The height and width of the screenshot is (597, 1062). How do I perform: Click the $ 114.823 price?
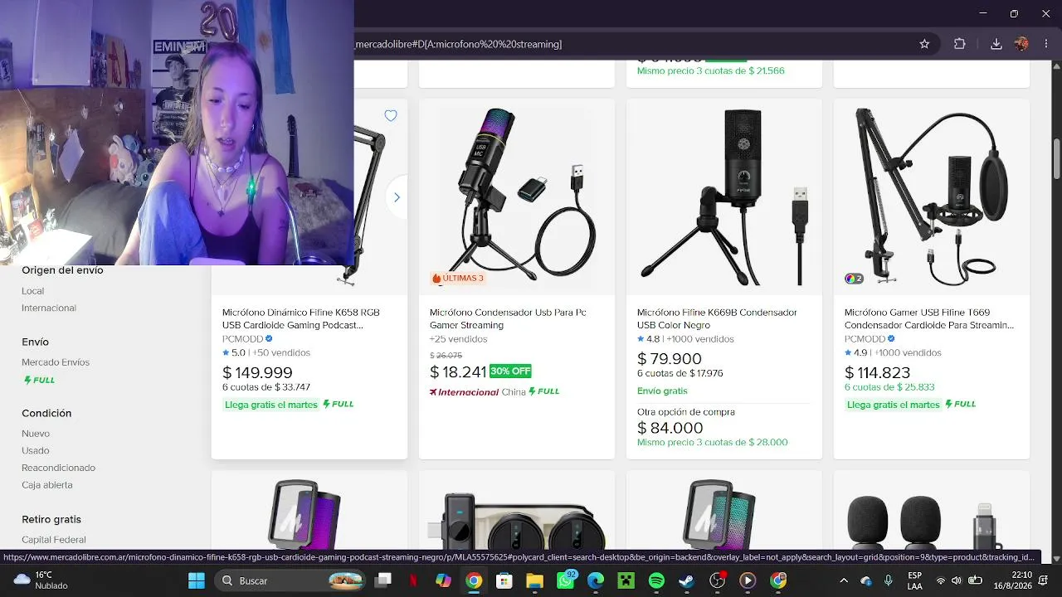tap(878, 372)
